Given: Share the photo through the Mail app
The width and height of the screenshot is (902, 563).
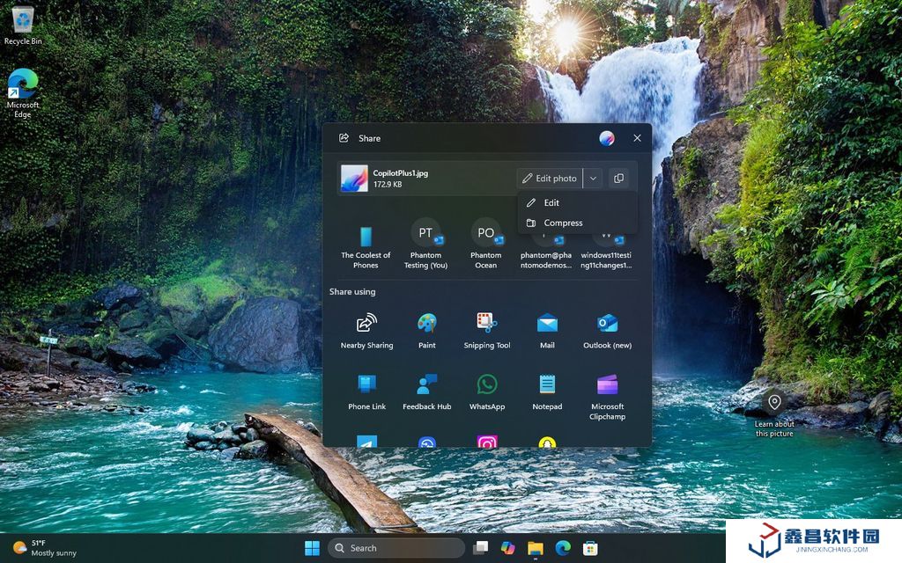Looking at the screenshot, I should (547, 330).
